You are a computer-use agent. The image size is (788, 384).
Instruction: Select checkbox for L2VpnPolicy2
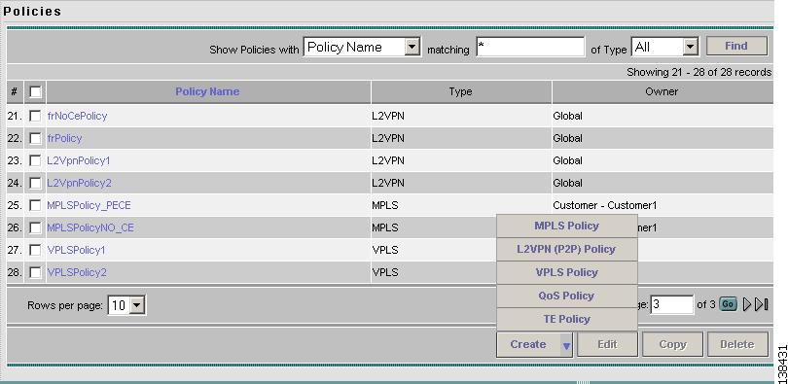(x=35, y=183)
